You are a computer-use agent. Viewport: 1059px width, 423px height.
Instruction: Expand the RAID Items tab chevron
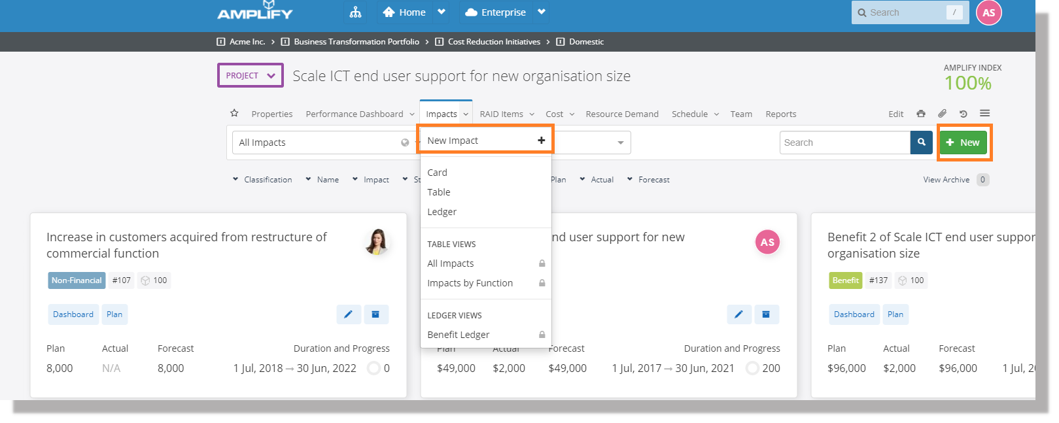pyautogui.click(x=532, y=114)
